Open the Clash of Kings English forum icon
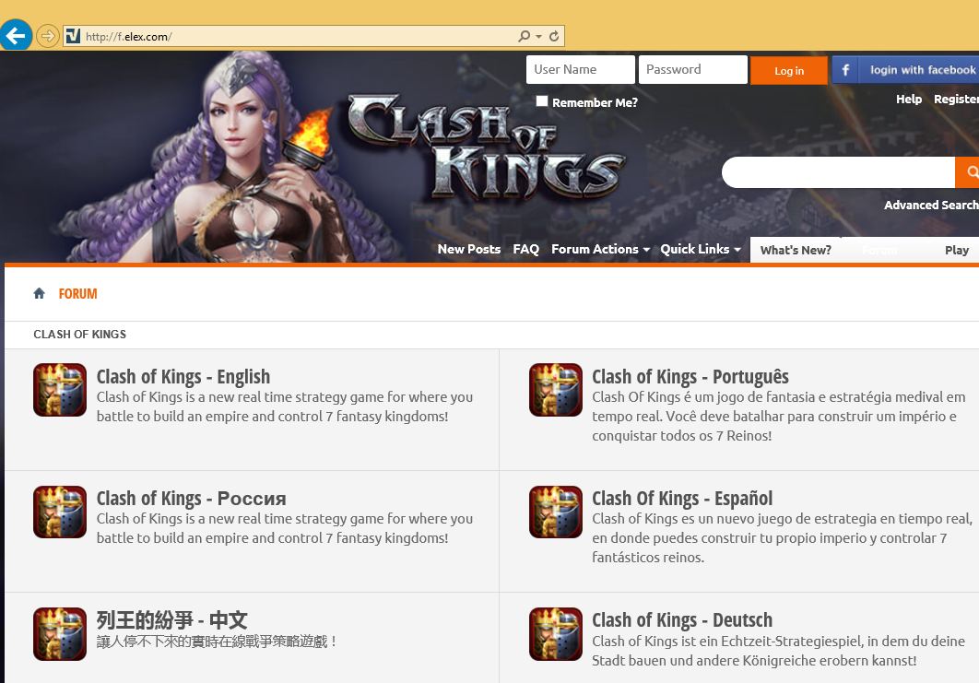The height and width of the screenshot is (683, 979). (x=60, y=390)
